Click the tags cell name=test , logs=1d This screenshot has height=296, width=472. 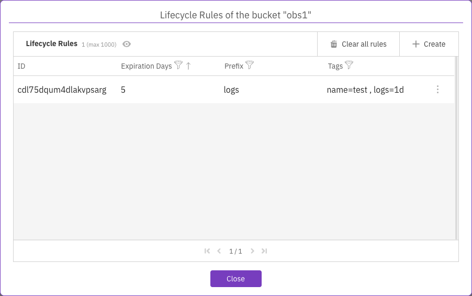(x=365, y=90)
